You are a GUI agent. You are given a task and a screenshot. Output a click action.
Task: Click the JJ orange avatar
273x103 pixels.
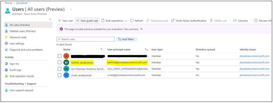click(x=66, y=56)
